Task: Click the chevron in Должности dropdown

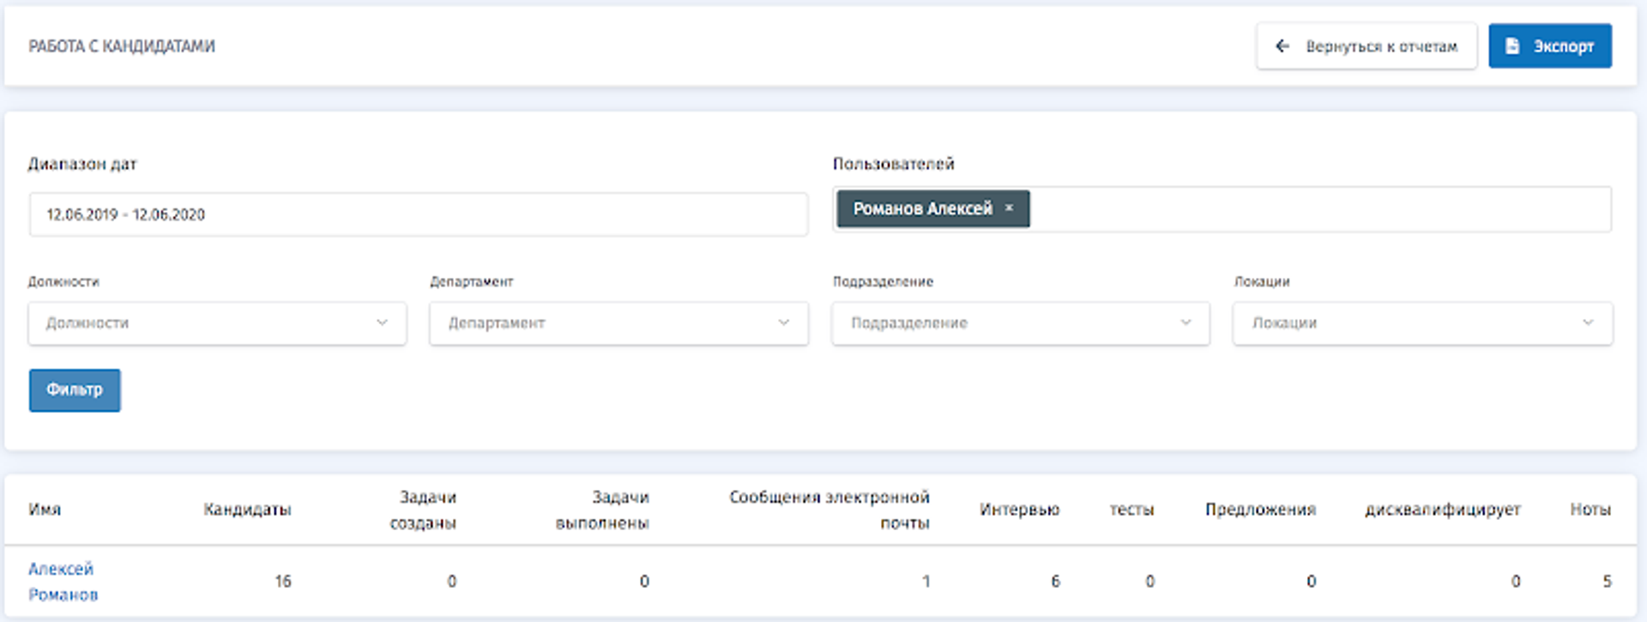Action: [x=382, y=323]
